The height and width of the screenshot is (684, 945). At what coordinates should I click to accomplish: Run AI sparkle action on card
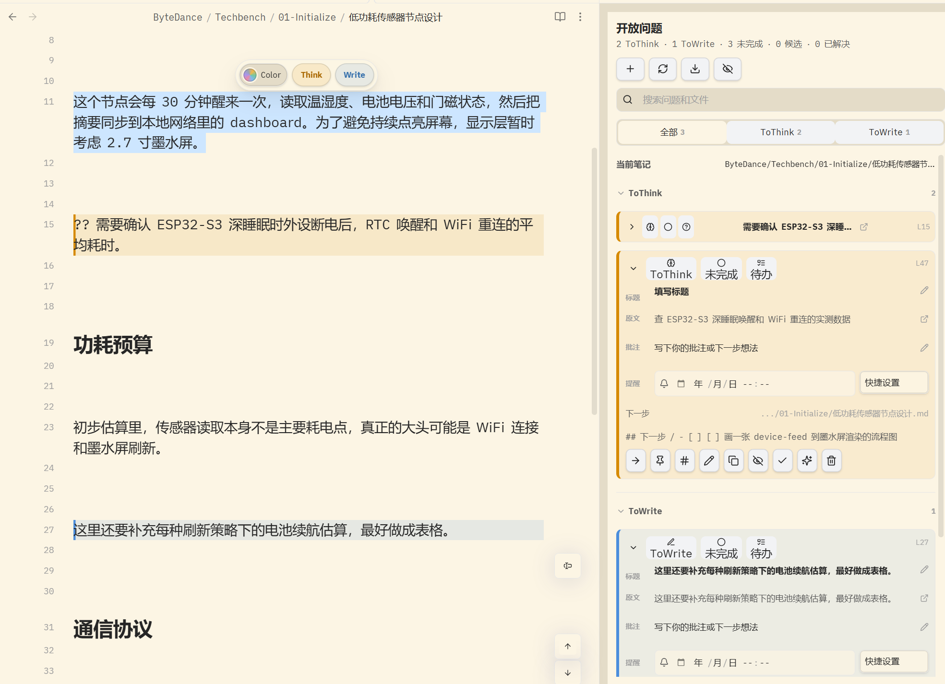point(807,461)
